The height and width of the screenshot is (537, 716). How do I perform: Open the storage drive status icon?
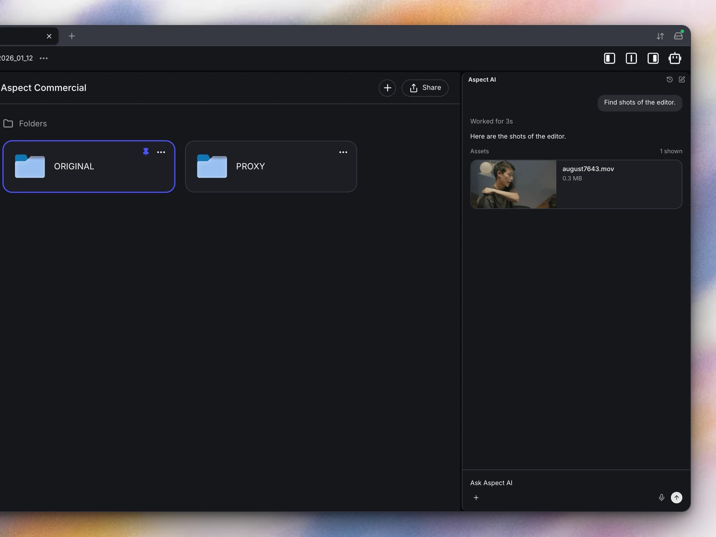coord(678,36)
